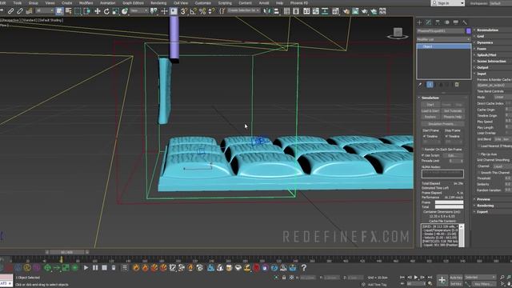Click the red circle Phoenix toolbar icon
The image size is (512, 288).
pyautogui.click(x=256, y=268)
